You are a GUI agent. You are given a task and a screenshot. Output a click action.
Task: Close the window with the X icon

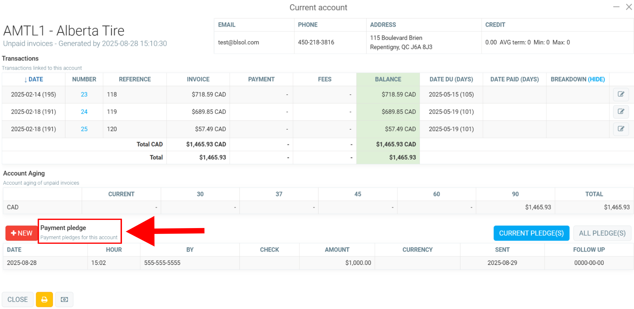[x=629, y=7]
